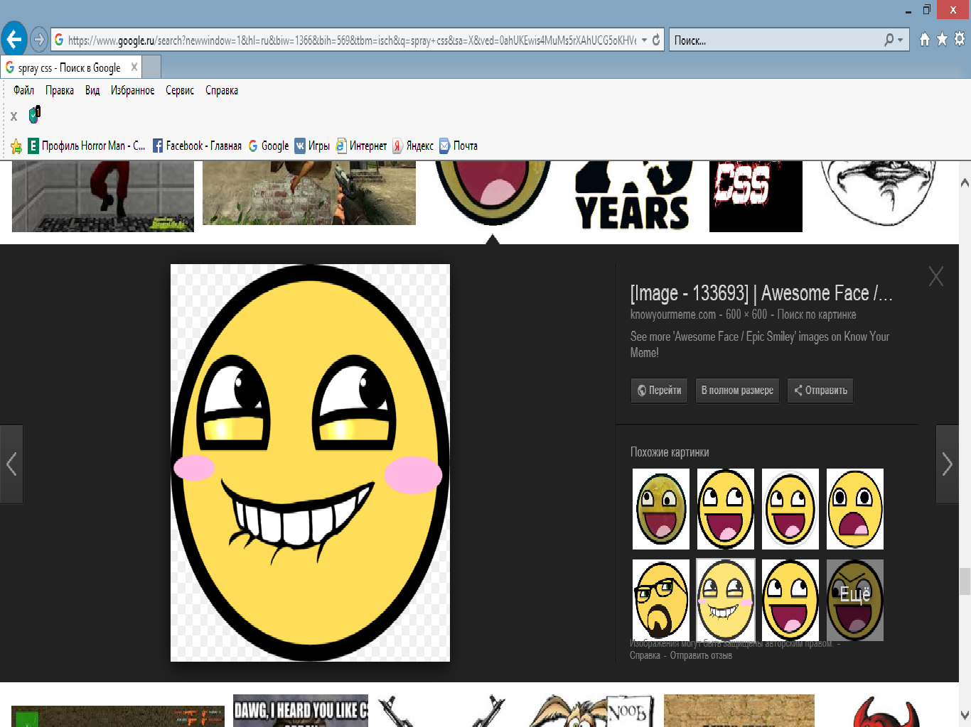The width and height of the screenshot is (971, 727).
Task: Click the Отправить share button
Action: [820, 390]
